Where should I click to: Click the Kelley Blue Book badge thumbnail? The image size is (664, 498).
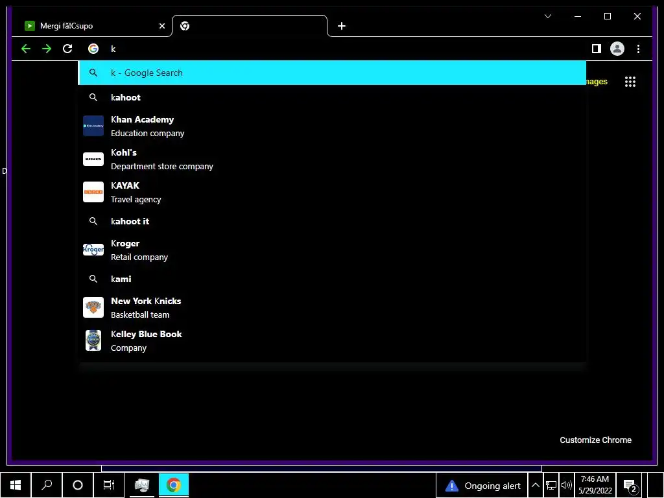pyautogui.click(x=93, y=340)
